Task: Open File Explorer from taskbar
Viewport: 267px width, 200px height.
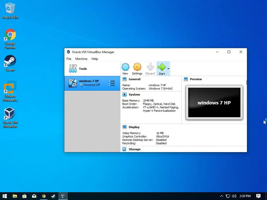Action: pos(15,196)
